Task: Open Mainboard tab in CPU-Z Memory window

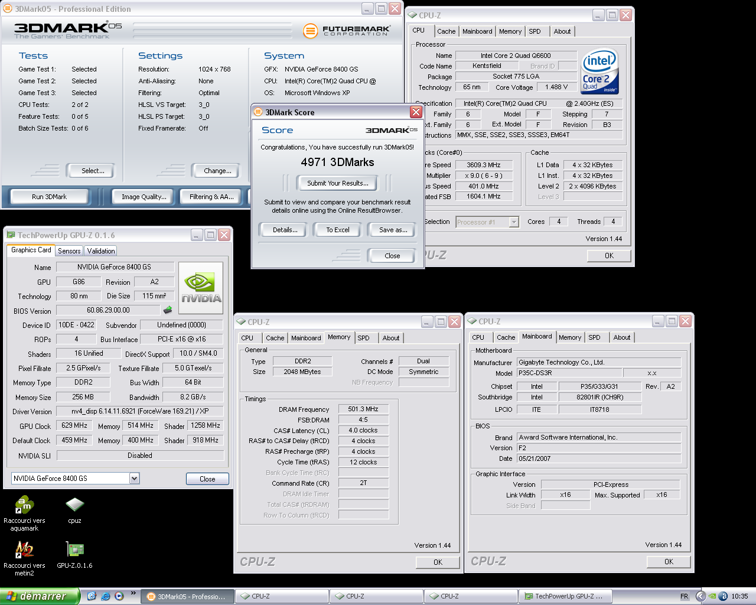Action: (306, 338)
